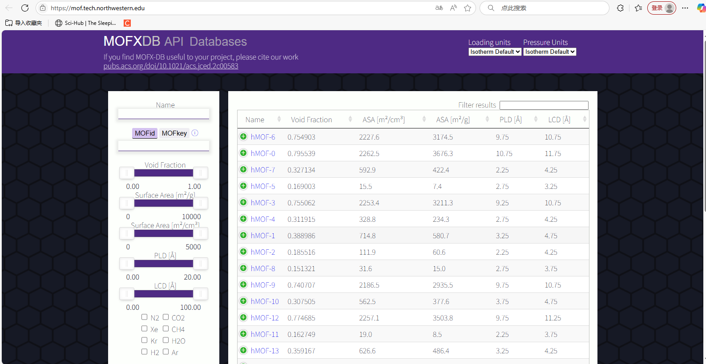Viewport: 706px width, 364px height.
Task: Open the browser more options menu
Action: pyautogui.click(x=685, y=8)
